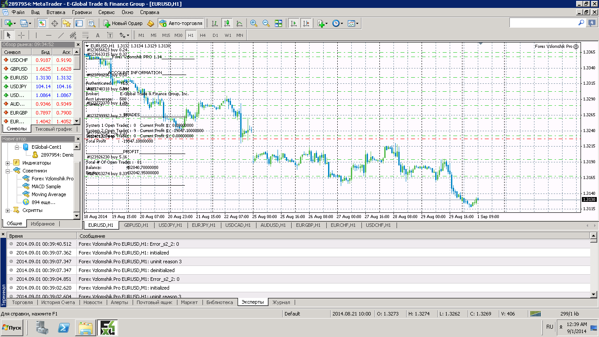Viewport: 599px width, 337px height.
Task: Open the periodicity clock dropdown
Action: point(337,23)
